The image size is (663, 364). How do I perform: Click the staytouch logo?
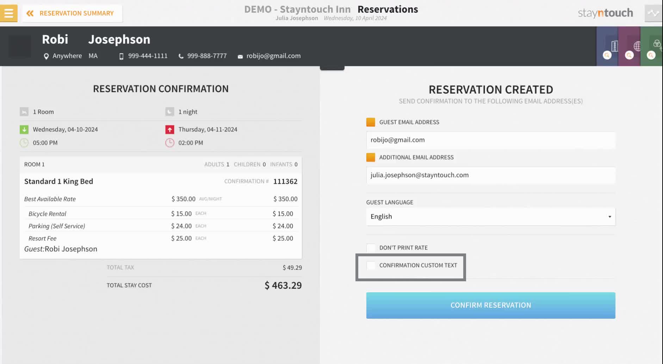coord(605,13)
